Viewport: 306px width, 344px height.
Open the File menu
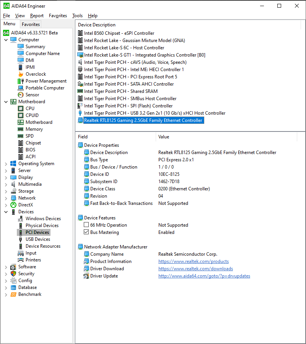click(x=7, y=16)
